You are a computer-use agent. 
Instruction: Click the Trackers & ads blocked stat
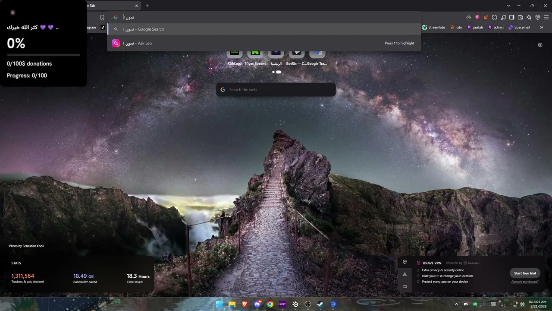coord(27,278)
